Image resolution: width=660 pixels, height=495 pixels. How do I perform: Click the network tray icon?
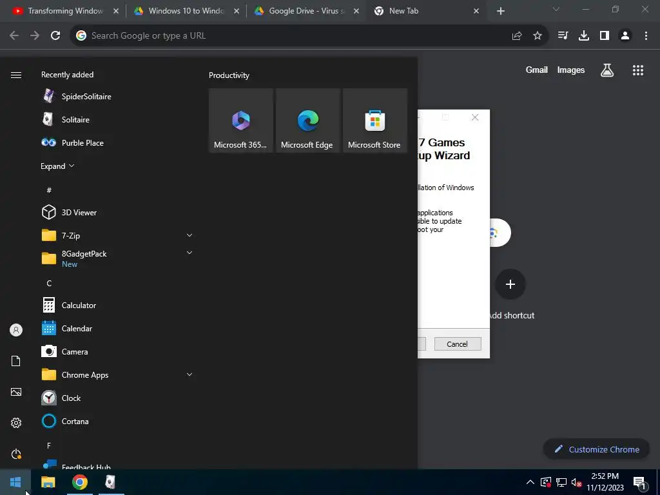pos(561,482)
